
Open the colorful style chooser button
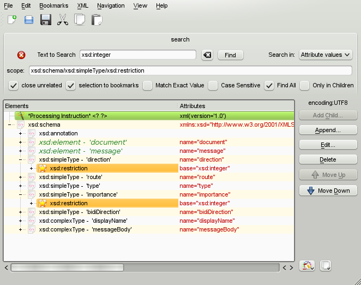[308, 266]
